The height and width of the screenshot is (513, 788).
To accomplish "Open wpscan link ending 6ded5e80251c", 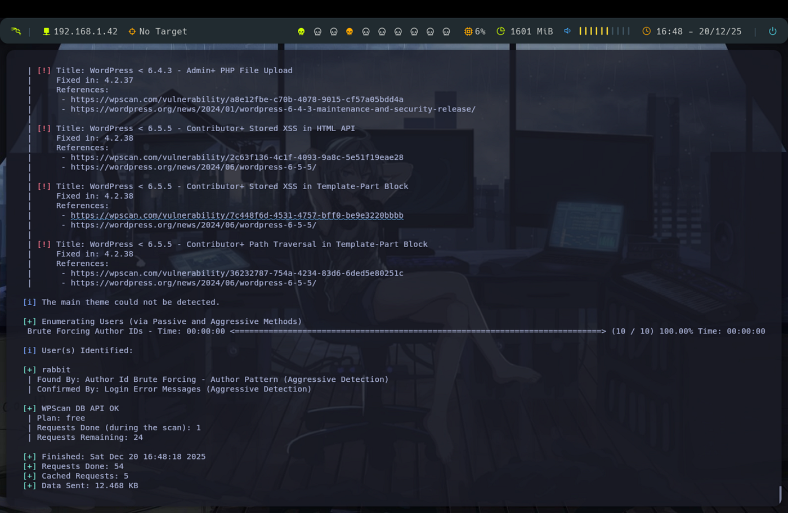I will click(237, 274).
